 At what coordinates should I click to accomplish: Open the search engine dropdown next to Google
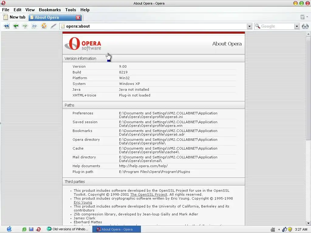click(x=297, y=26)
